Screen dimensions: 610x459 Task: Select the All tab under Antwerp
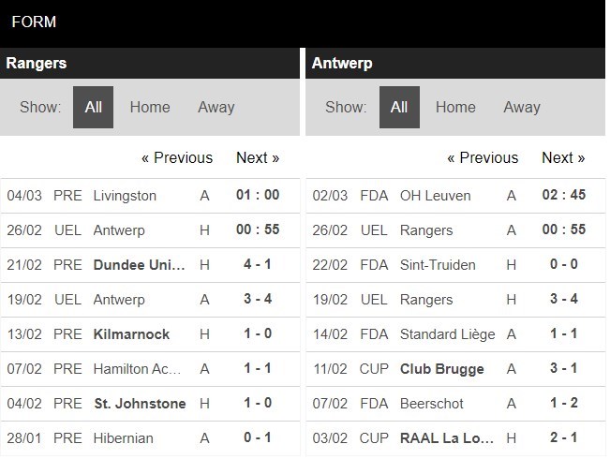[x=399, y=107]
